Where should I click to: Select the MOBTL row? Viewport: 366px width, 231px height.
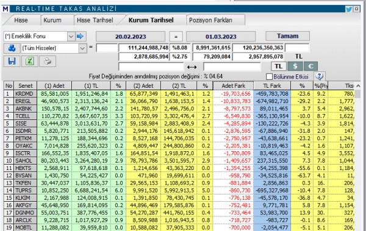pyautogui.click(x=179, y=228)
